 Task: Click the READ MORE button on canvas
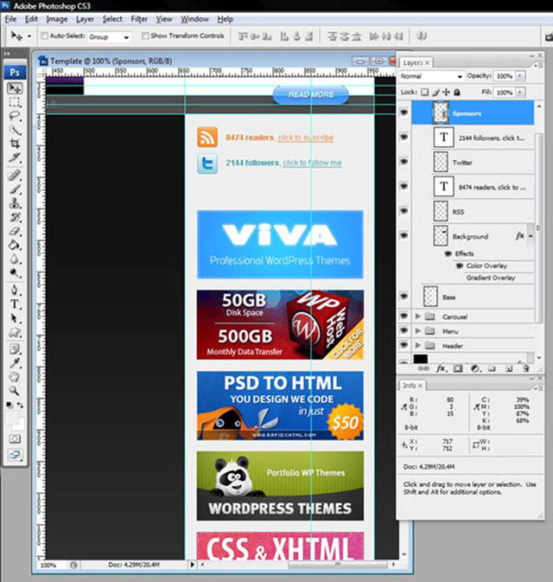(x=311, y=94)
